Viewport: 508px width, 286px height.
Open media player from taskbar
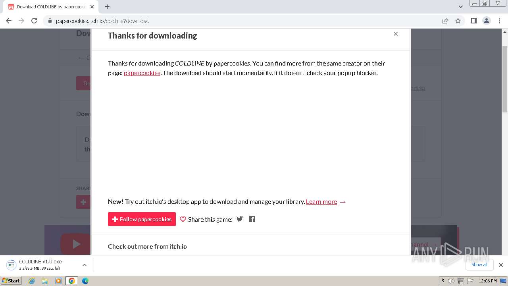pos(58,281)
